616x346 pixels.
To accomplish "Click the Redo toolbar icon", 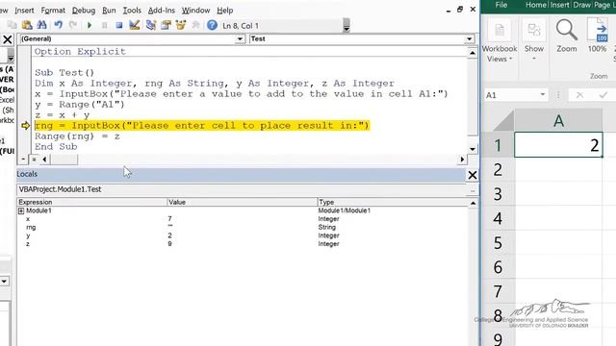I will pyautogui.click(x=73, y=26).
